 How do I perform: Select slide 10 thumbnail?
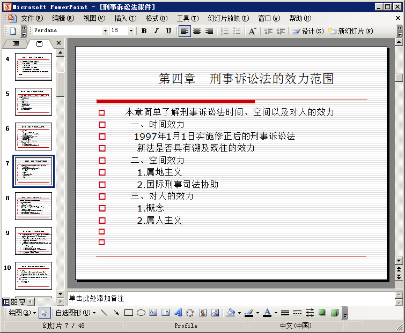[x=33, y=276]
